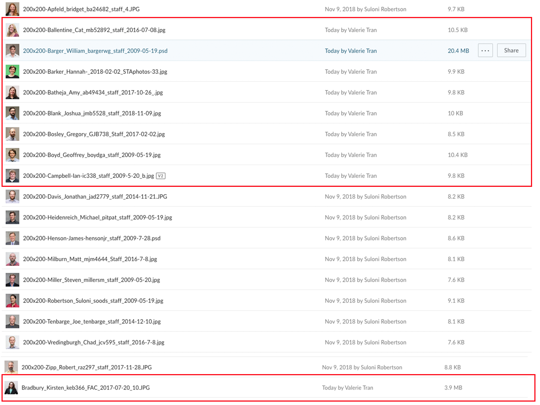This screenshot has width=540, height=405.
Task: Click 'Nov 9, 2018 by Suloni Robertson' in Zipp_Robert row
Action: 362,367
